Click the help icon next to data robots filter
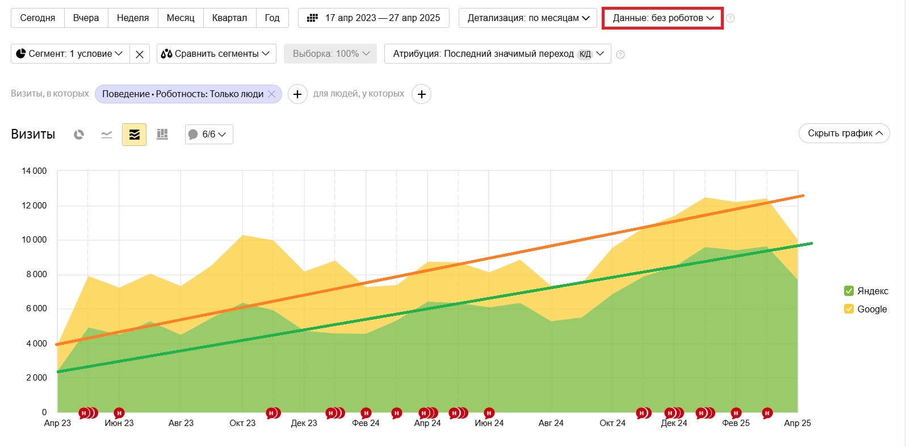 point(731,18)
